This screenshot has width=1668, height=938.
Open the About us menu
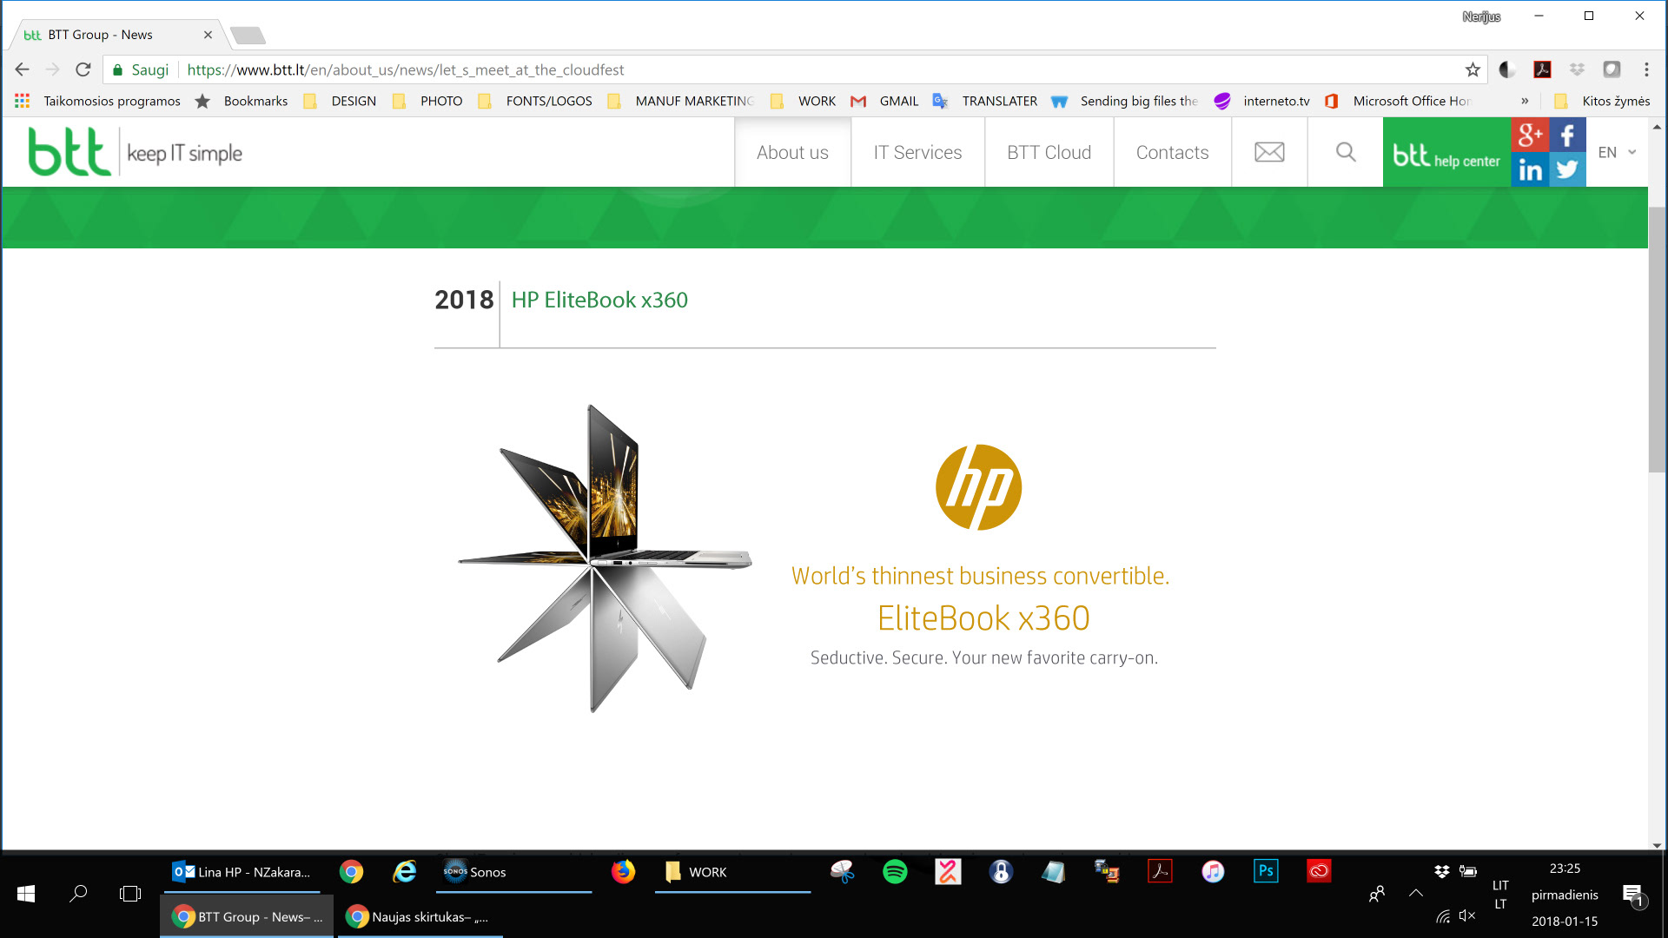[792, 152]
